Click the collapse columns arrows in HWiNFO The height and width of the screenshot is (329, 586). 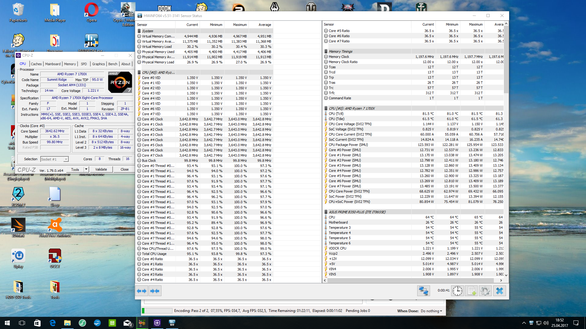pos(155,291)
